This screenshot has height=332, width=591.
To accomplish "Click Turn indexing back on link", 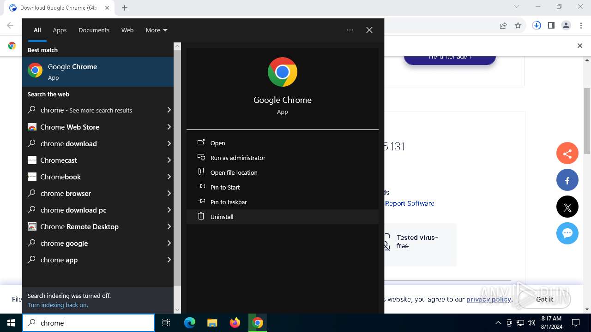I will 58,305.
